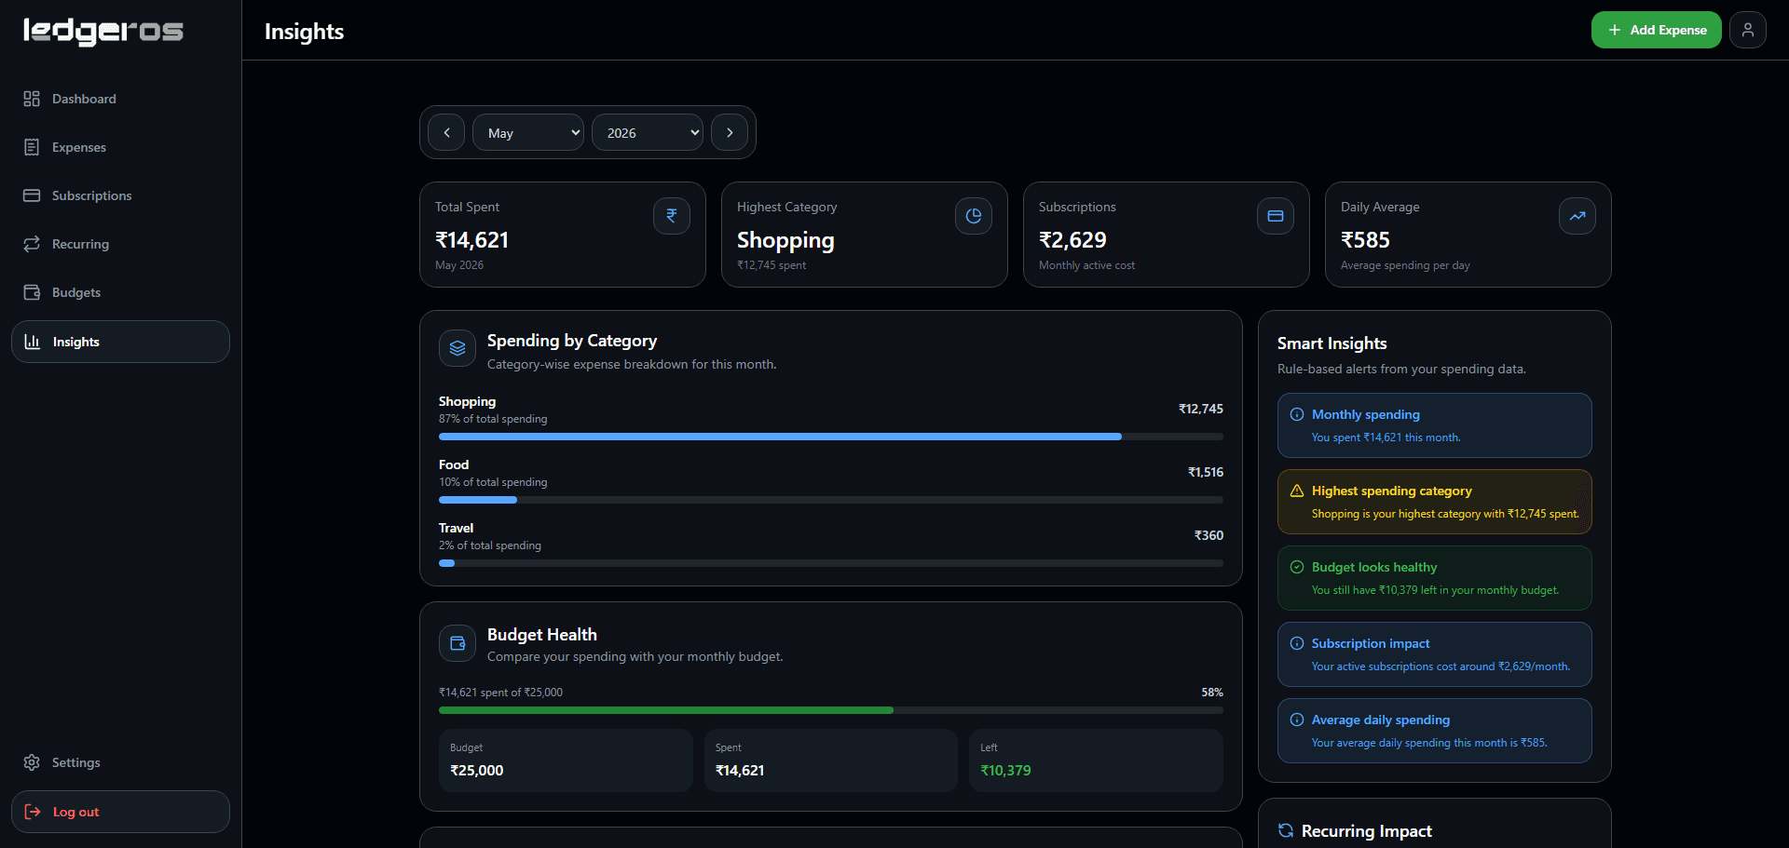Open the Budgets page

coord(120,292)
